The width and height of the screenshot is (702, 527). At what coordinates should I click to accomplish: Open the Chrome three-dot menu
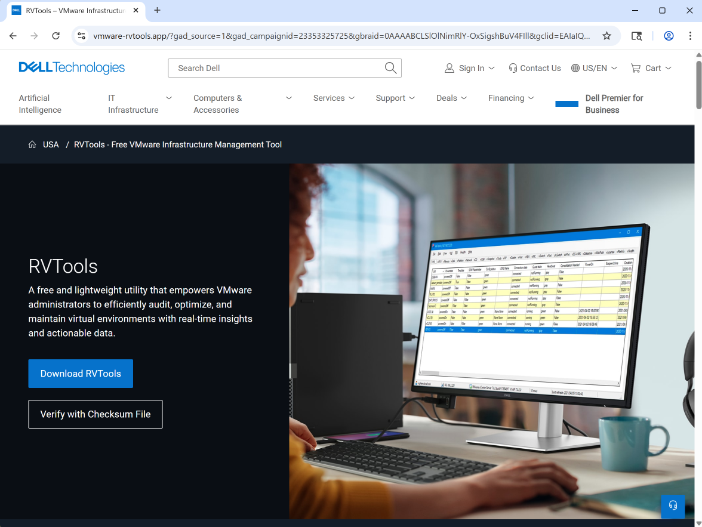[689, 36]
